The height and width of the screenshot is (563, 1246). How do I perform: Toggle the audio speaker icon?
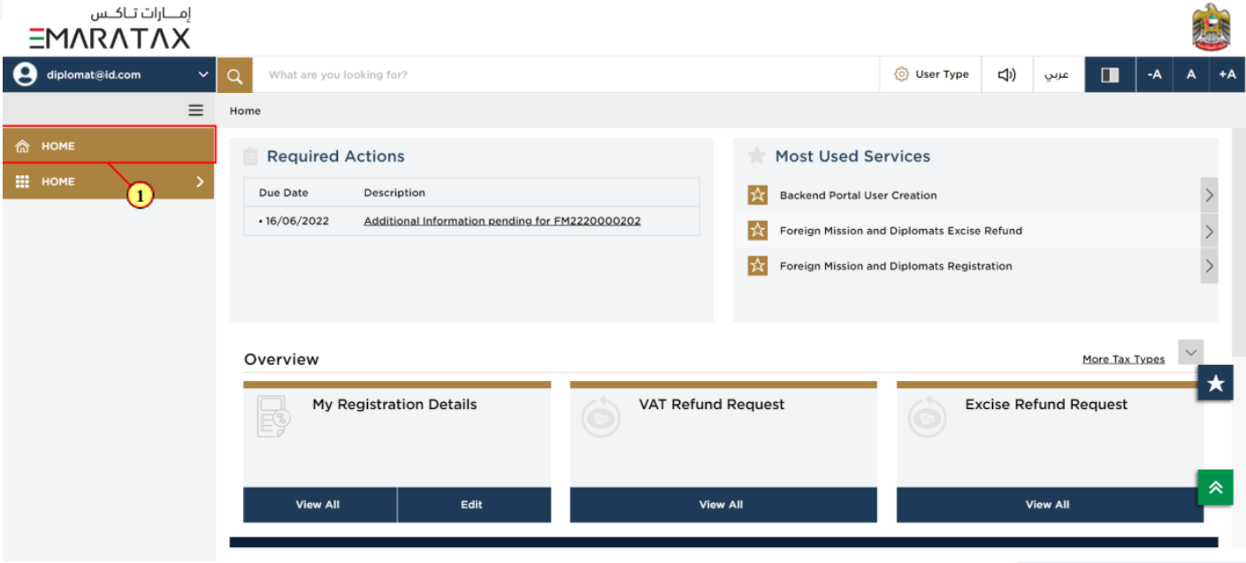pyautogui.click(x=1007, y=75)
